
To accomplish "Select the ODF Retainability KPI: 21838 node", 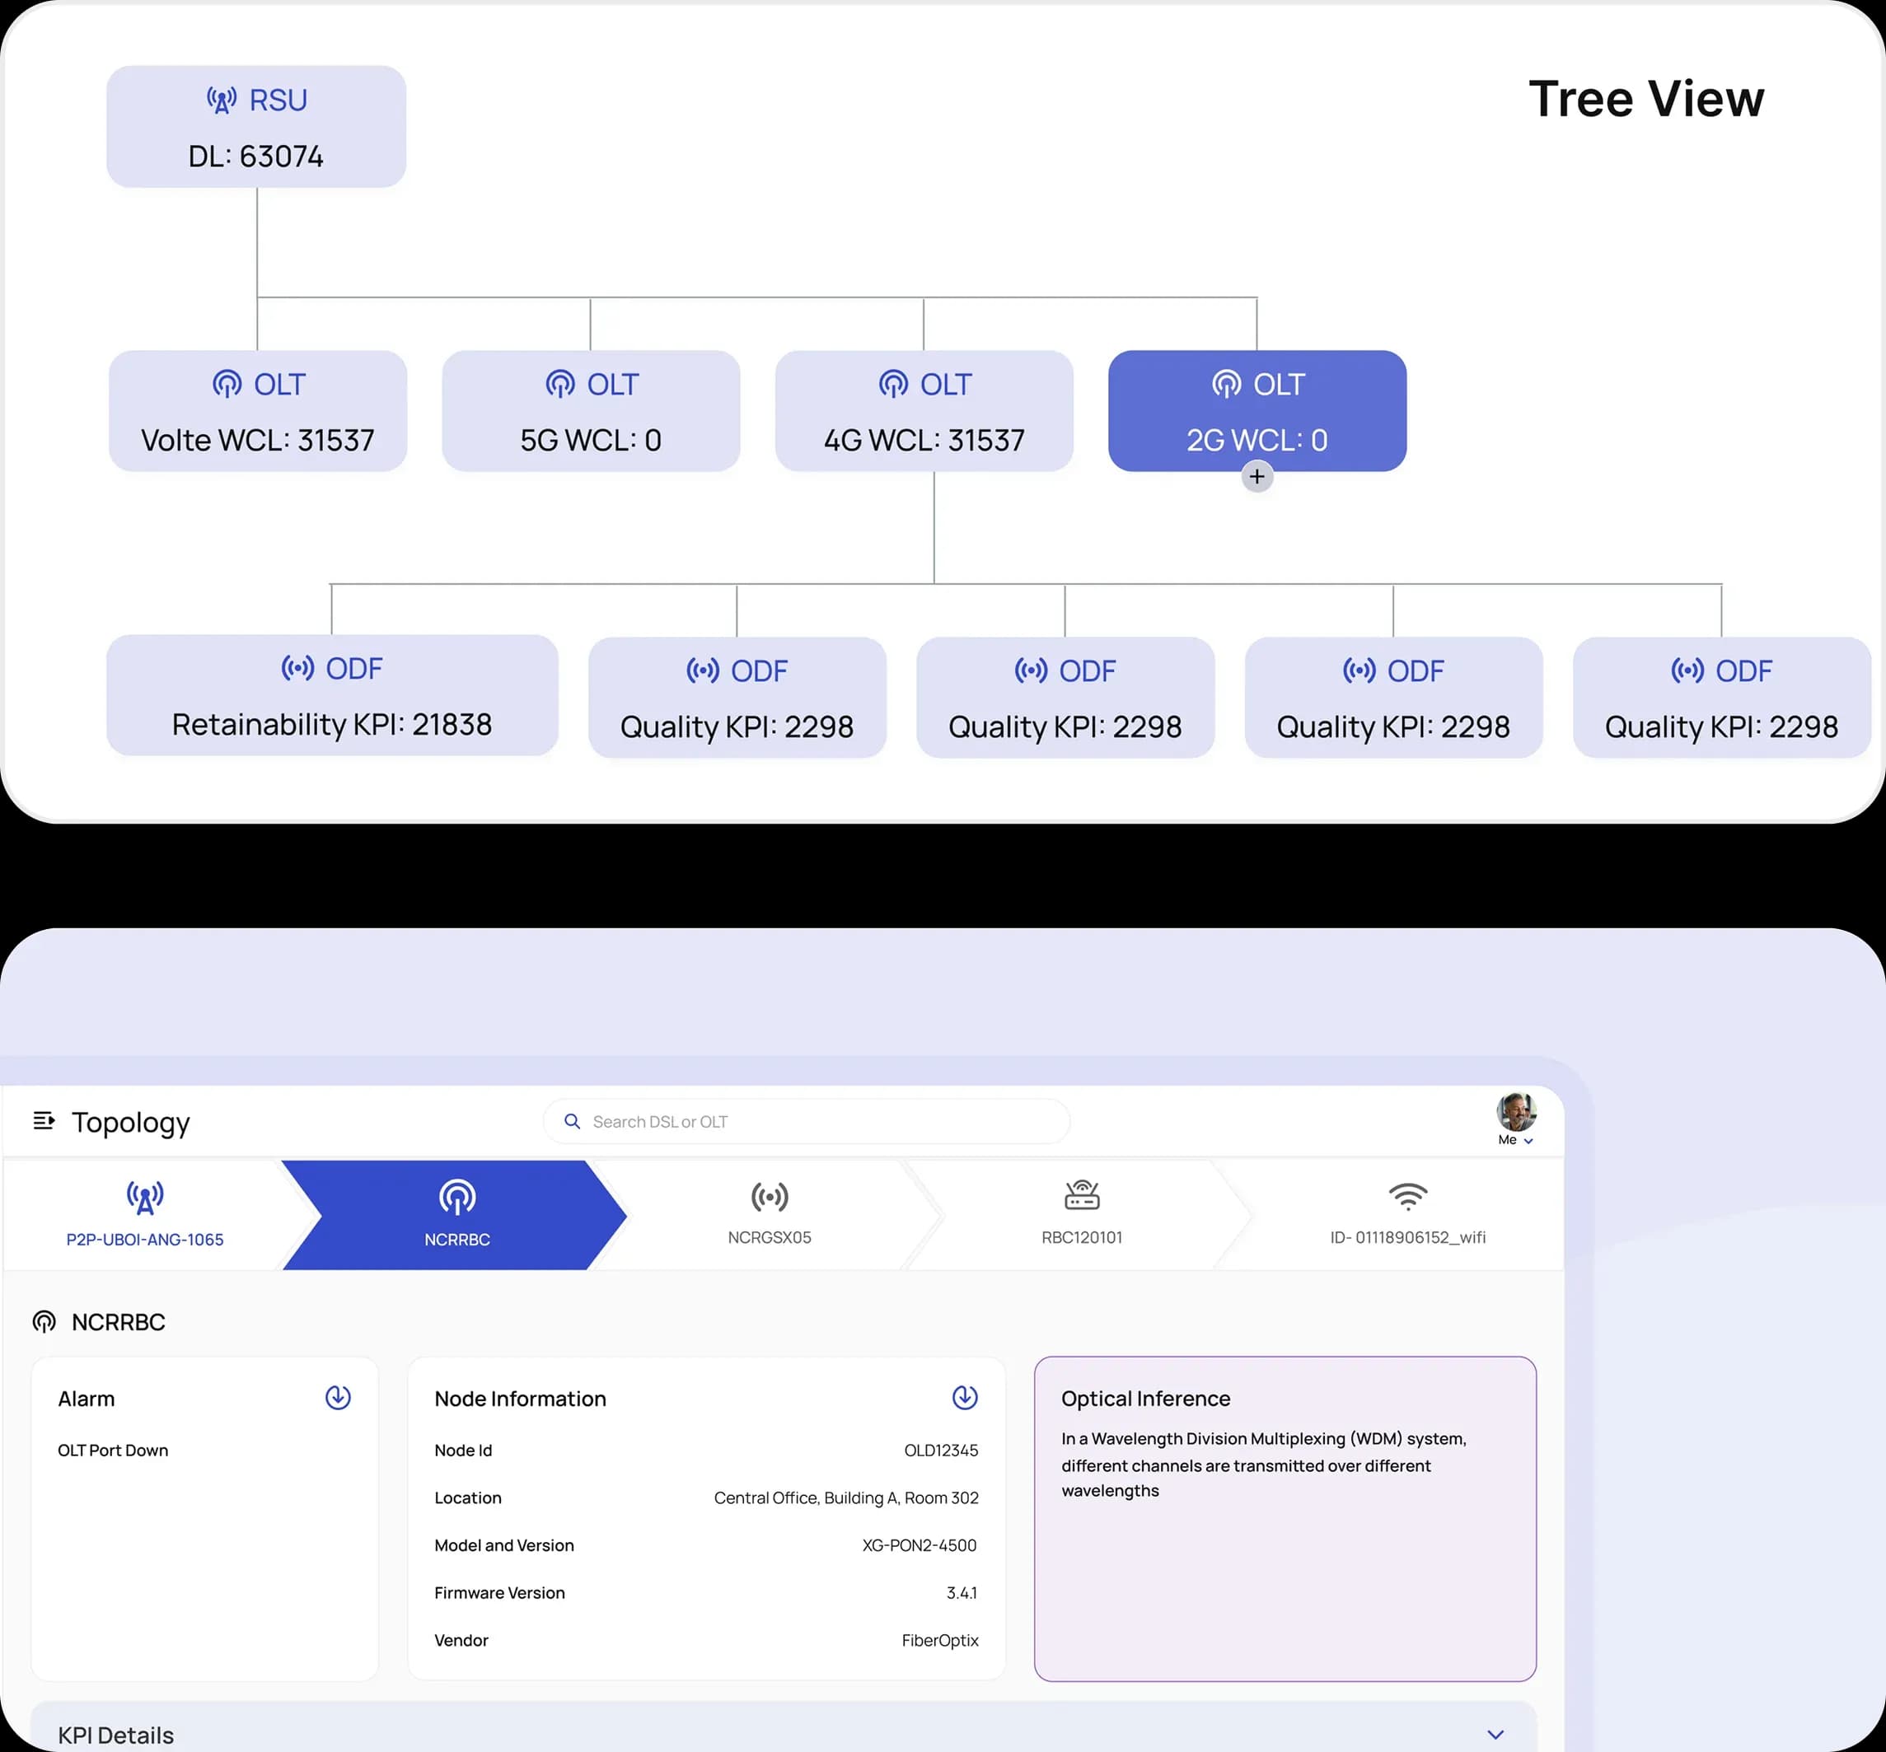I will pyautogui.click(x=332, y=695).
